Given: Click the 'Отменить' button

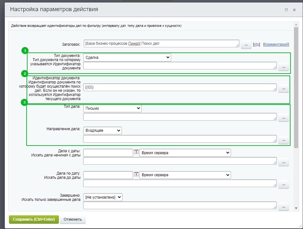Looking at the screenshot, I should pos(73,219).
